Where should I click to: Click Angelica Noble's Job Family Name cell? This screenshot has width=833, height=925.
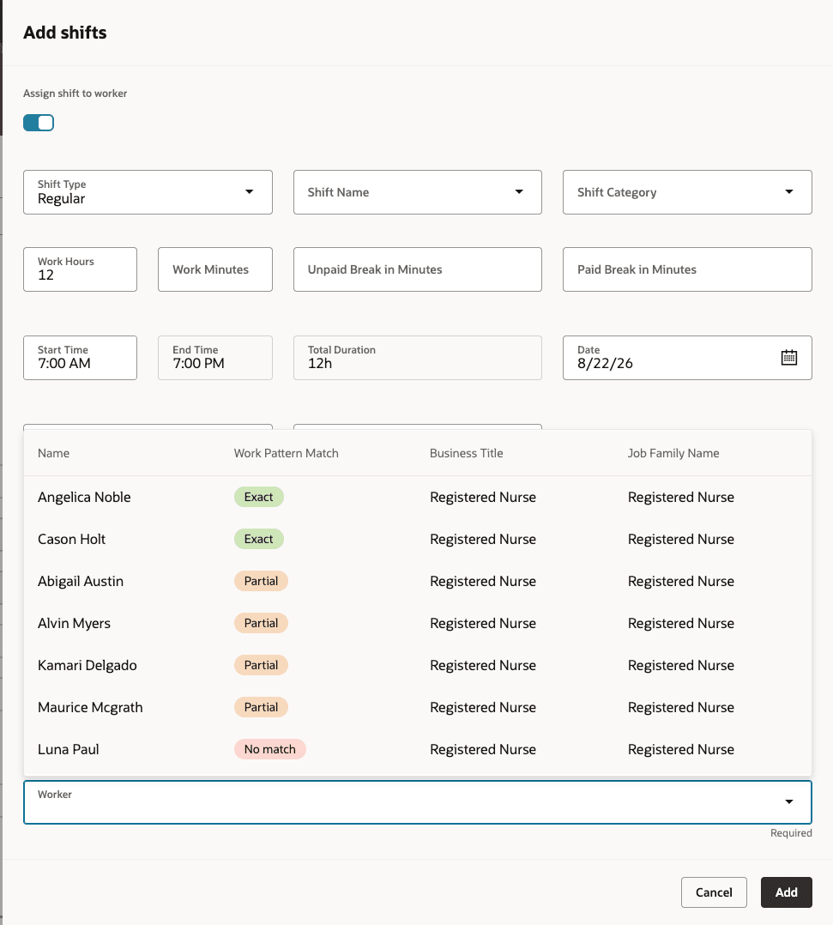click(x=681, y=497)
